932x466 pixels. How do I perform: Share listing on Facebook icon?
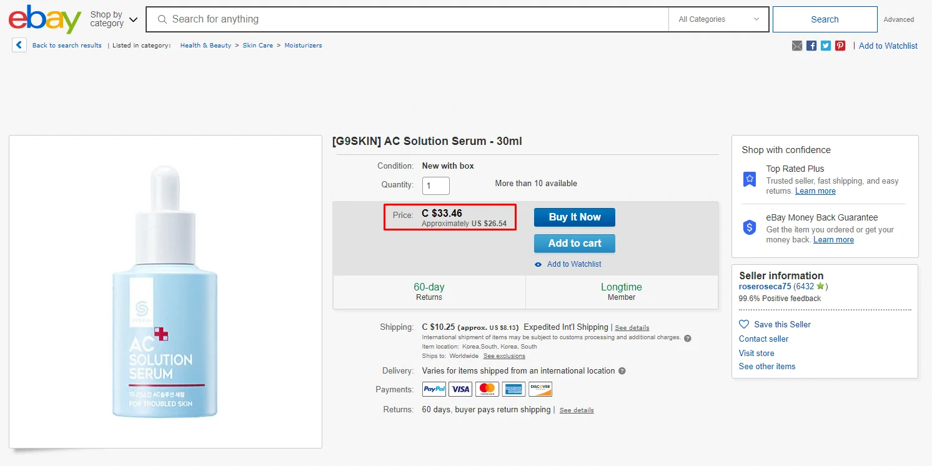pyautogui.click(x=811, y=46)
